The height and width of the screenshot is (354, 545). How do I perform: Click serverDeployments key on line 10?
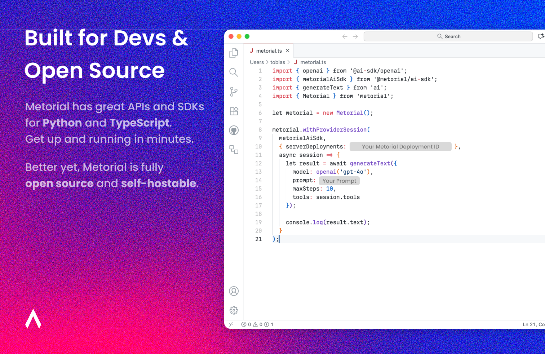pyautogui.click(x=314, y=147)
